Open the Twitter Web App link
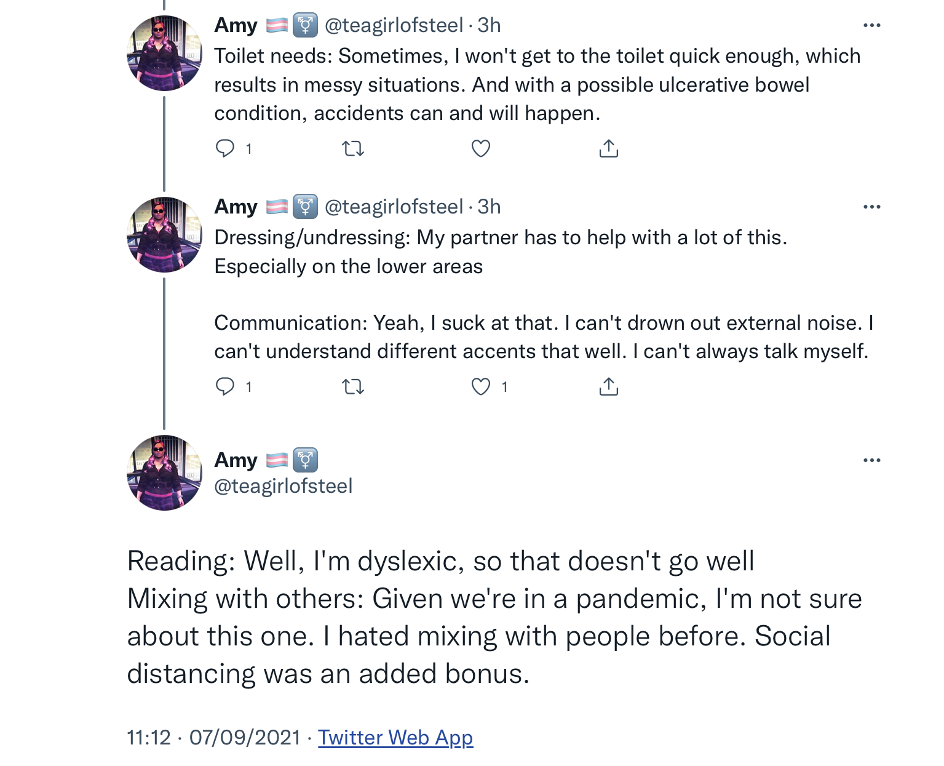944x766 pixels. [x=395, y=737]
